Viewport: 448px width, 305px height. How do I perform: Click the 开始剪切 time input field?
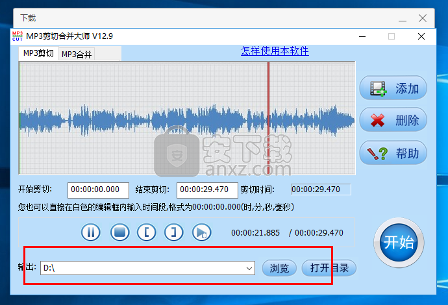[x=98, y=190]
